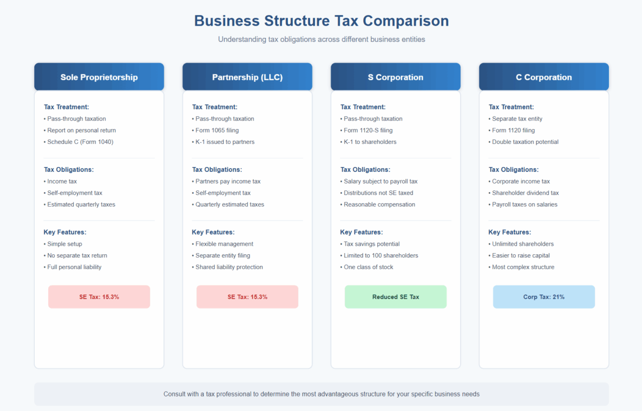Select the Full personal liability bullet

[74, 267]
